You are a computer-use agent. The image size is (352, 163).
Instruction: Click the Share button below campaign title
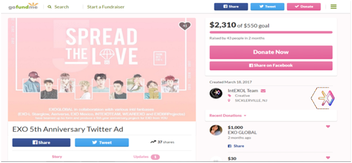(x=41, y=143)
